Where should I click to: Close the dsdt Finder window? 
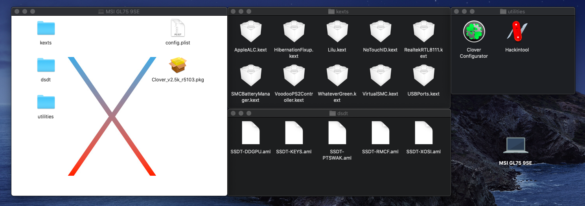234,113
